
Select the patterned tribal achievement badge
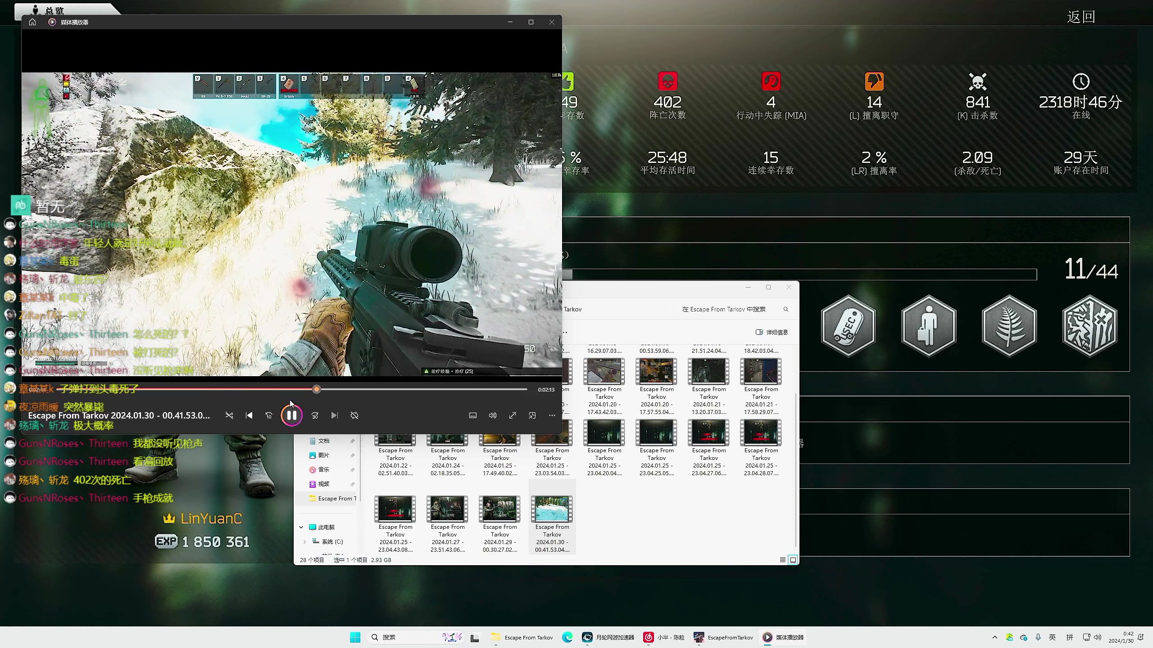(1090, 325)
